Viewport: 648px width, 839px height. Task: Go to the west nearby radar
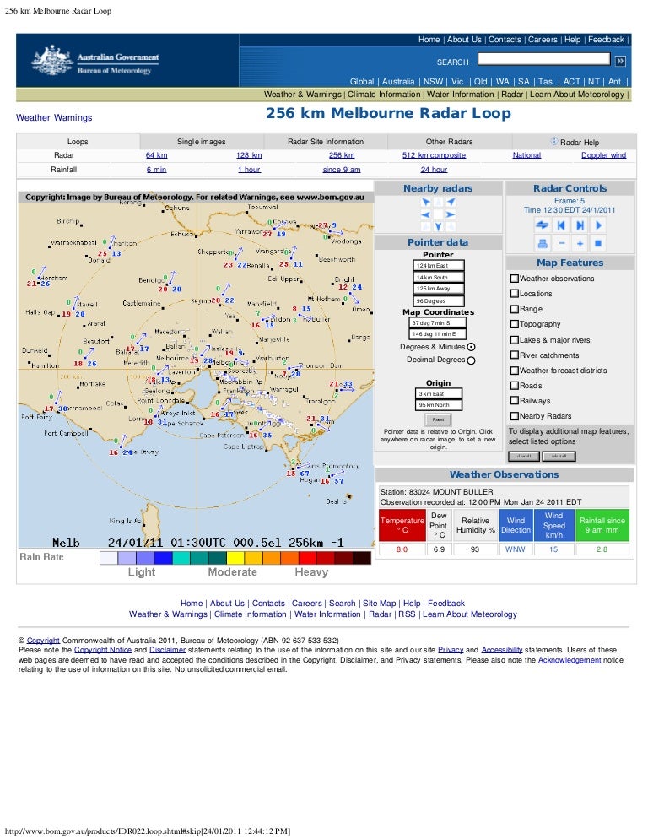pos(425,214)
